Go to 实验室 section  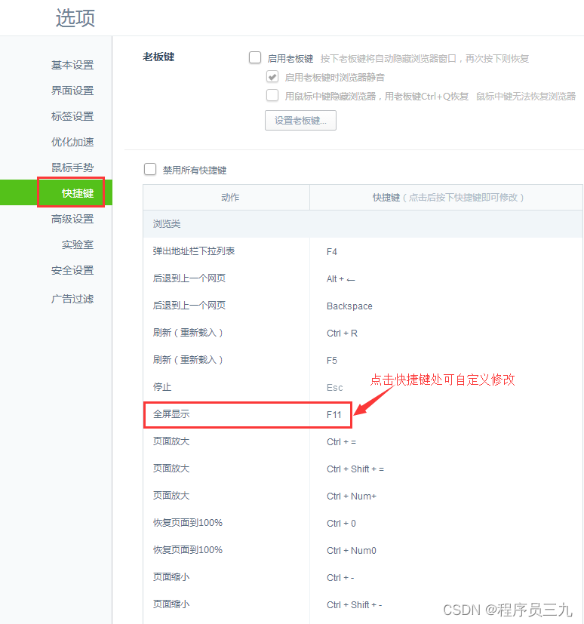(78, 244)
